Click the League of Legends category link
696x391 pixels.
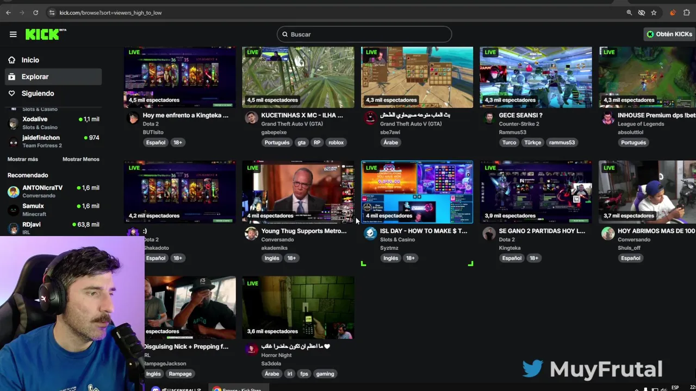point(641,124)
